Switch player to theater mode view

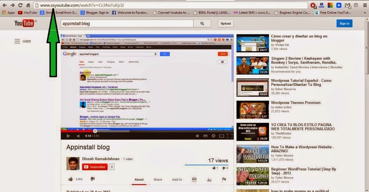coord(221,136)
